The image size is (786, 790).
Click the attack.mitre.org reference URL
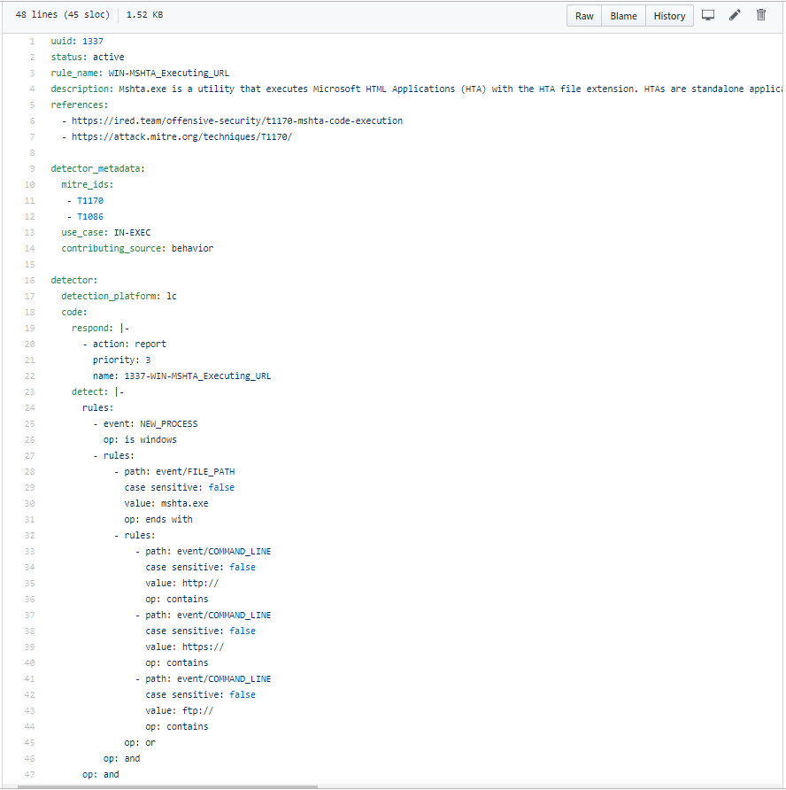[181, 136]
